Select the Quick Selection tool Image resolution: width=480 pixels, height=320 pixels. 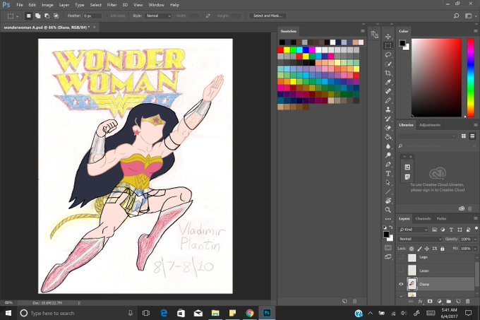tap(388, 64)
